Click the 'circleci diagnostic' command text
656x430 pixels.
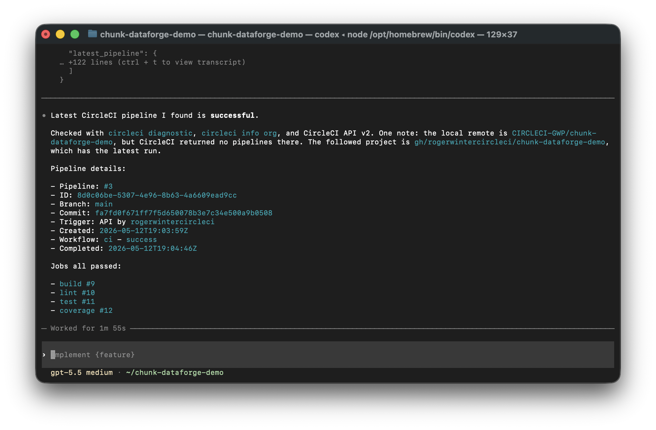point(150,133)
